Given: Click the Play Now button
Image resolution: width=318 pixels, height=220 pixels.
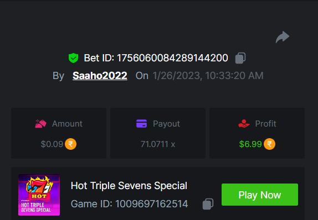Looking at the screenshot, I should coord(260,195).
